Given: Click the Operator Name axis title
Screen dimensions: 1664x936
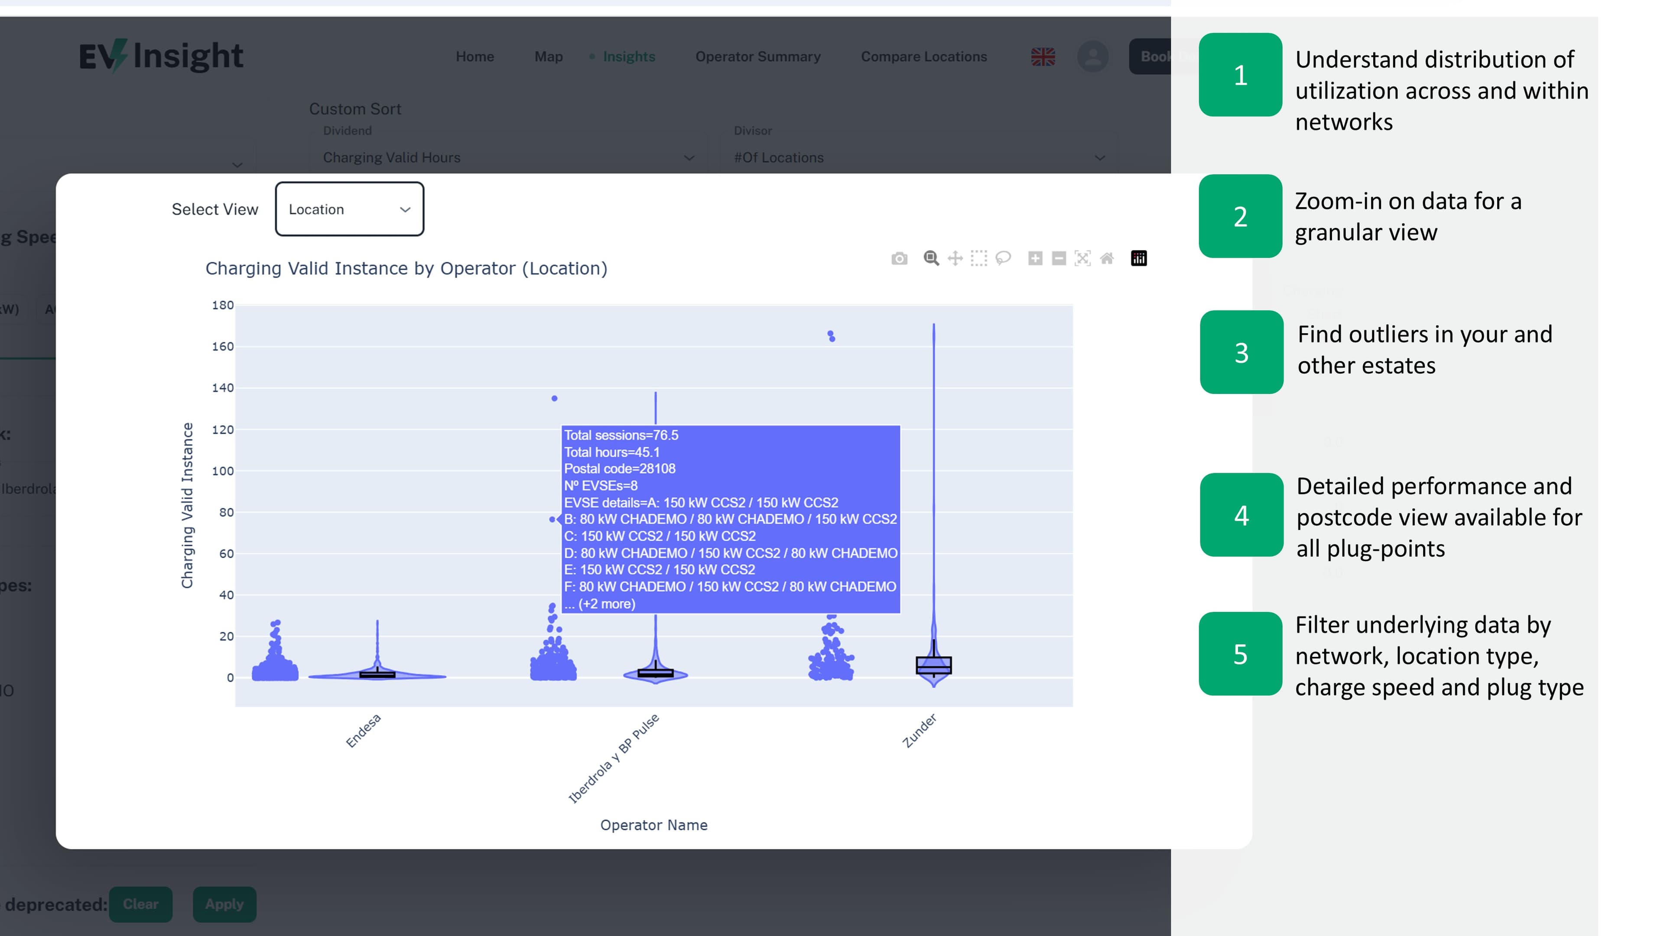Looking at the screenshot, I should pyautogui.click(x=654, y=825).
